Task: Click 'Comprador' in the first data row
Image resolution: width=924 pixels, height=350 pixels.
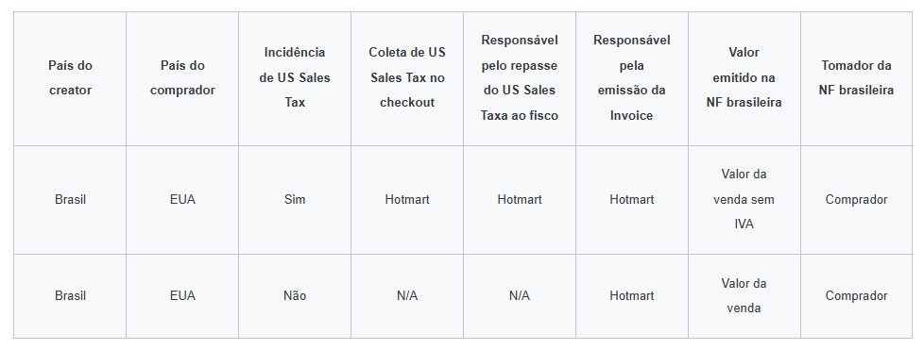Action: point(856,200)
